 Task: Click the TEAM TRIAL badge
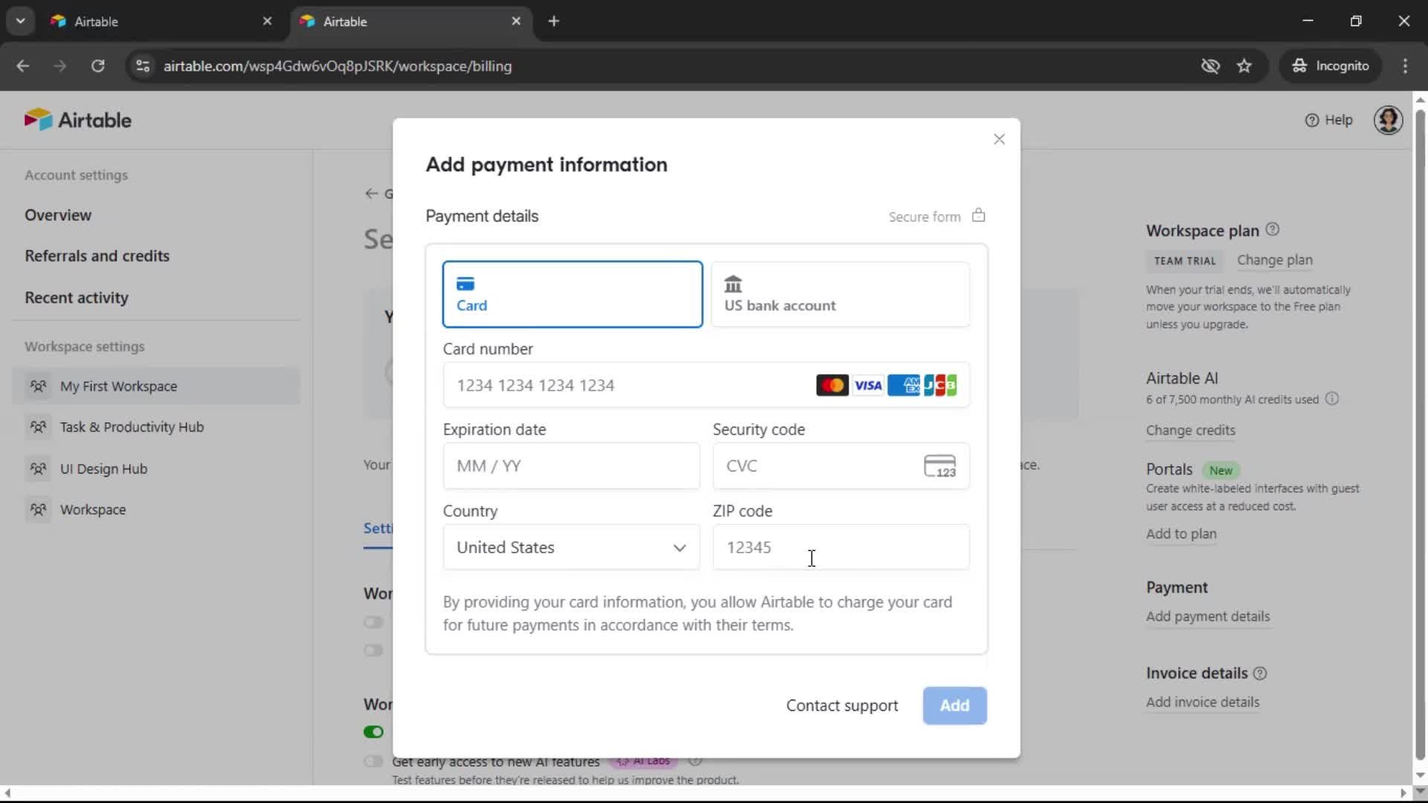1185,261
